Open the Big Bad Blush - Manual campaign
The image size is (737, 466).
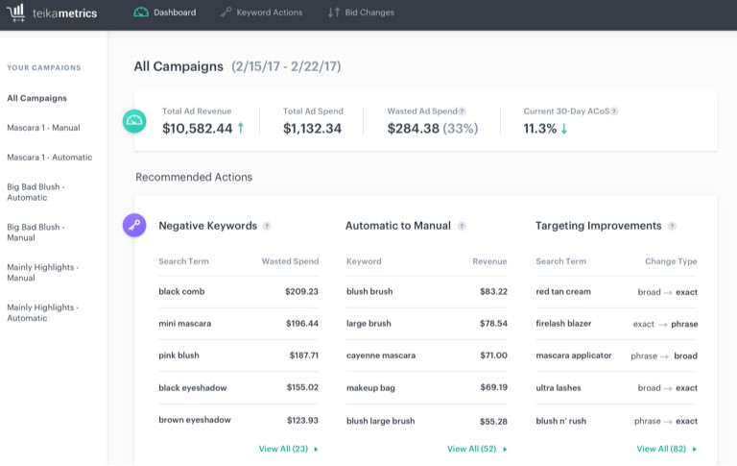[x=36, y=233]
